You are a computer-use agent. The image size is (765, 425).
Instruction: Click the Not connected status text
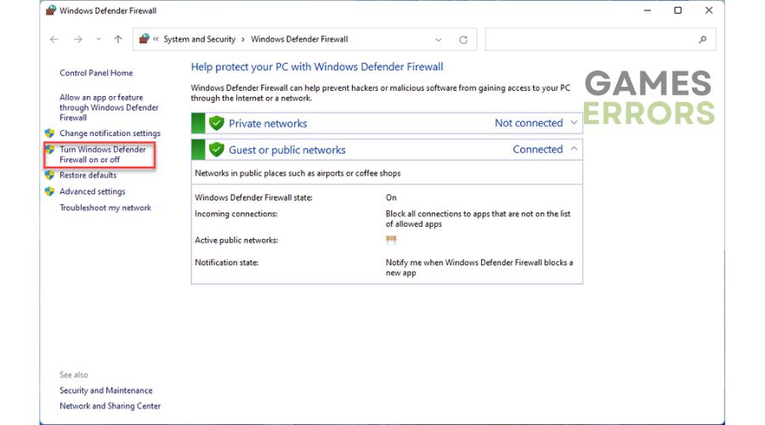529,123
